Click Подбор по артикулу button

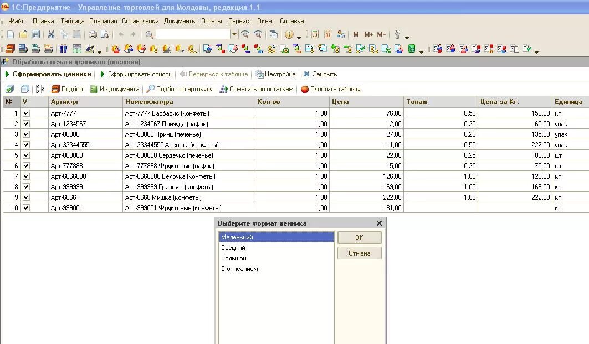pyautogui.click(x=180, y=89)
